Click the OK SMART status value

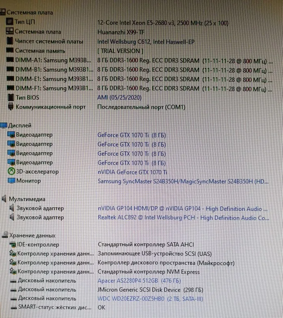coord(102,307)
